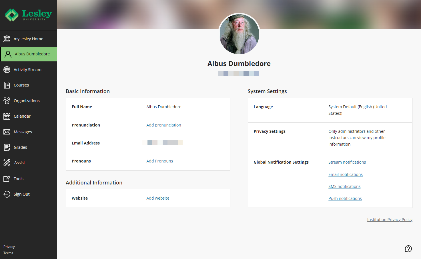Click the Assist rocket icon
The height and width of the screenshot is (259, 421).
pos(7,163)
